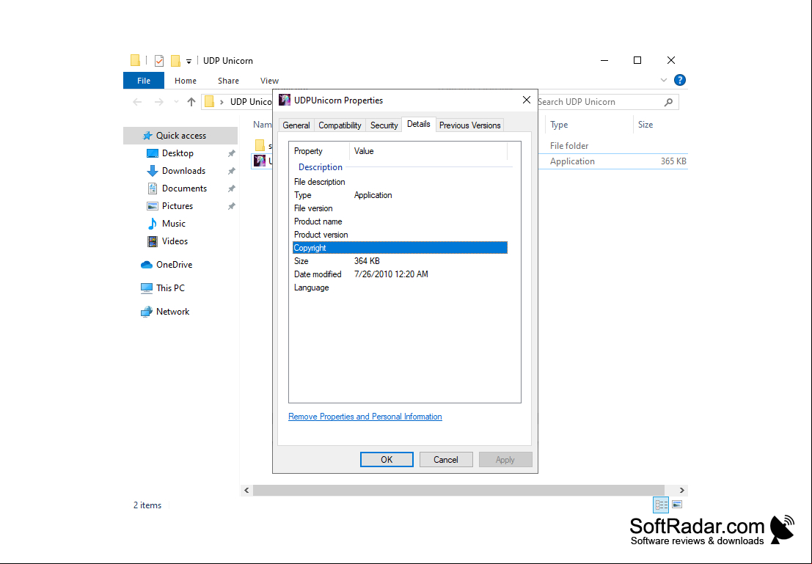Click the pin icon next to Documents
The image size is (812, 564).
point(232,188)
